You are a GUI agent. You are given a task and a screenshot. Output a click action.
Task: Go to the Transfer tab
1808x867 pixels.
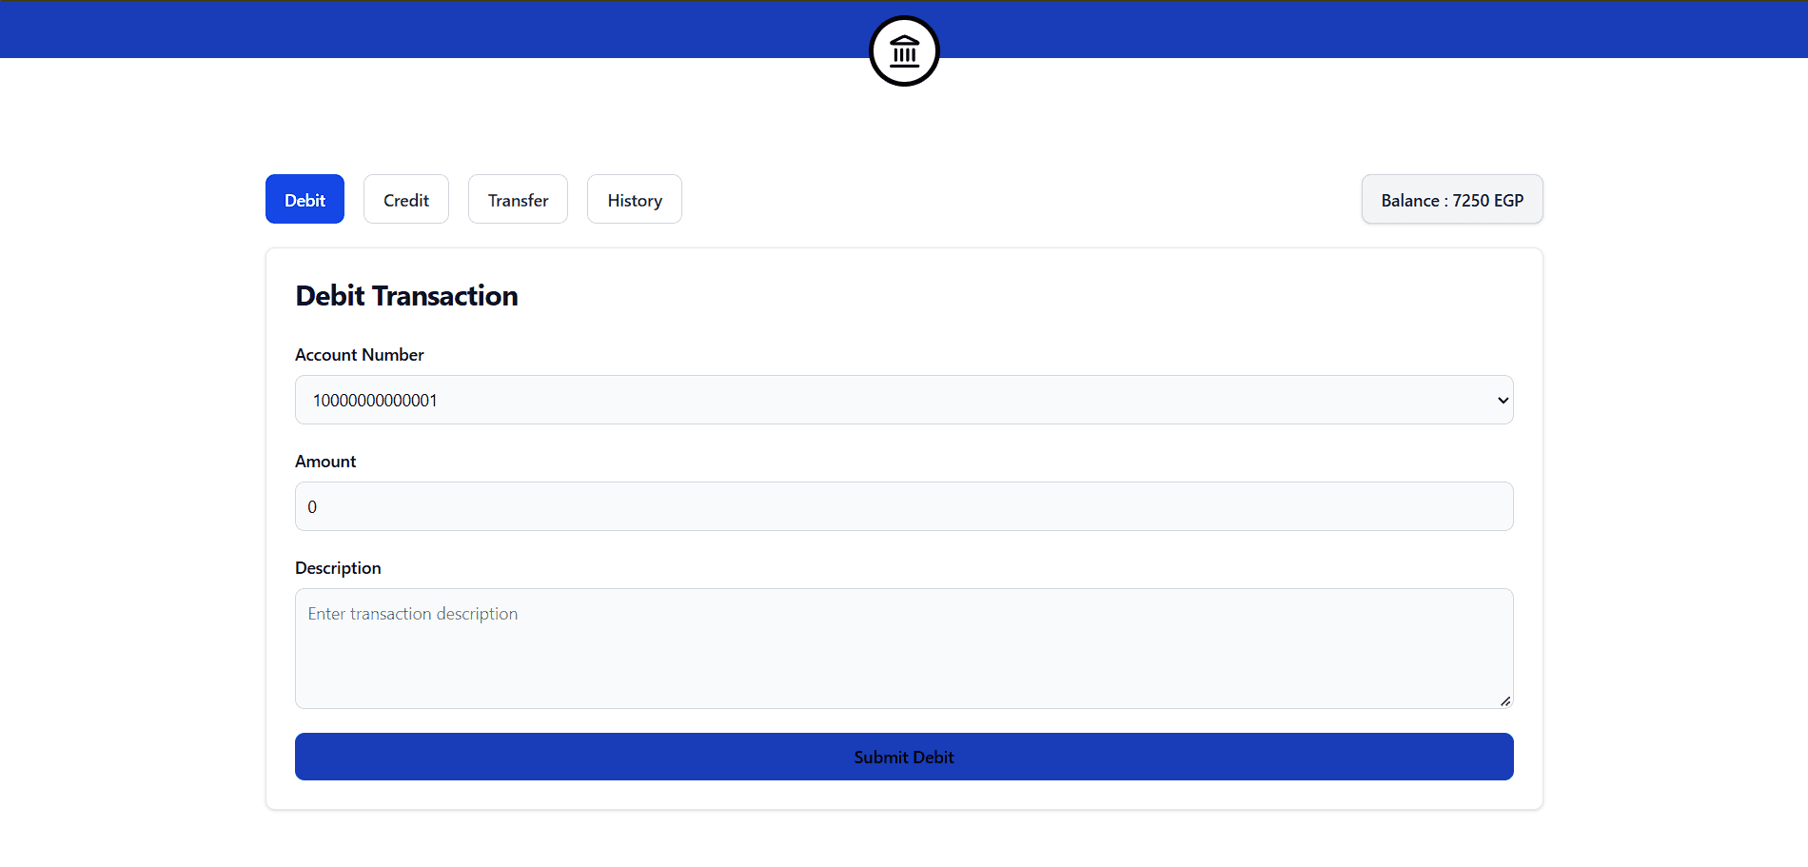(518, 199)
